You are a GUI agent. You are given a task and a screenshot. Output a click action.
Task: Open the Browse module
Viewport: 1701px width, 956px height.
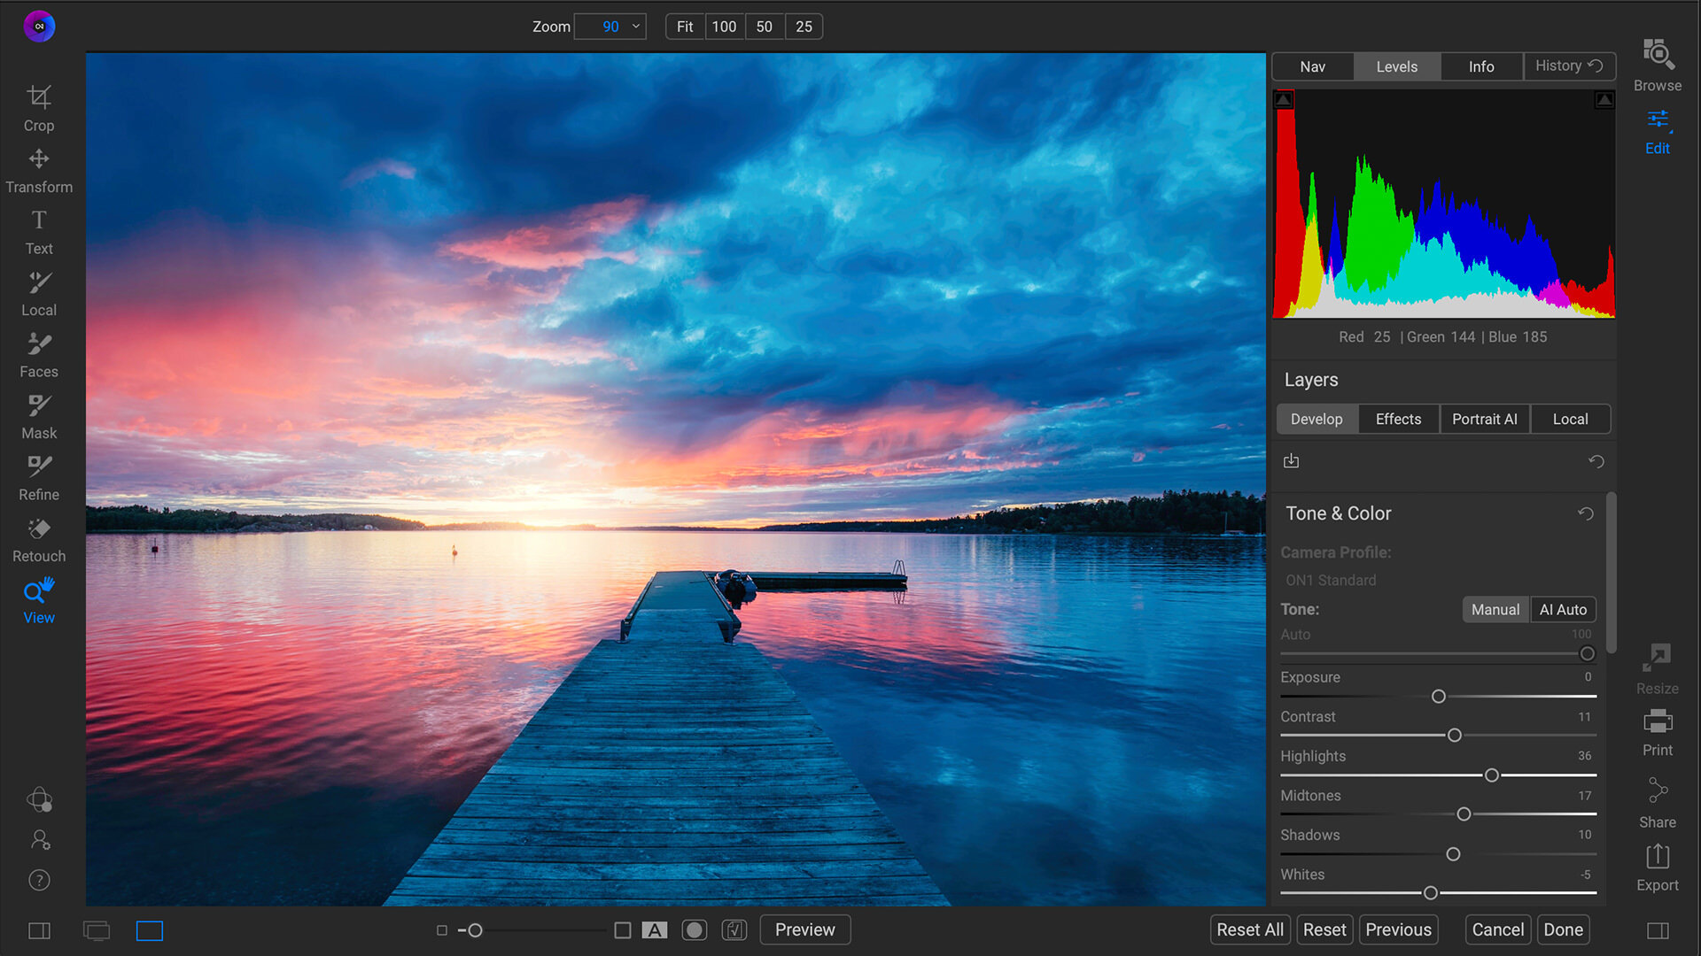pos(1657,55)
